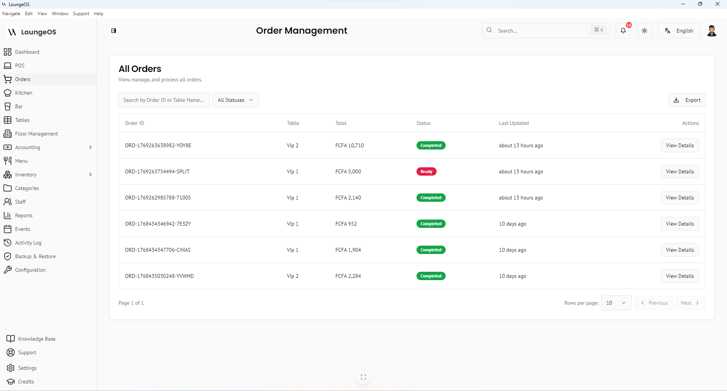Expand the Inventory submenu chevron

click(x=90, y=174)
